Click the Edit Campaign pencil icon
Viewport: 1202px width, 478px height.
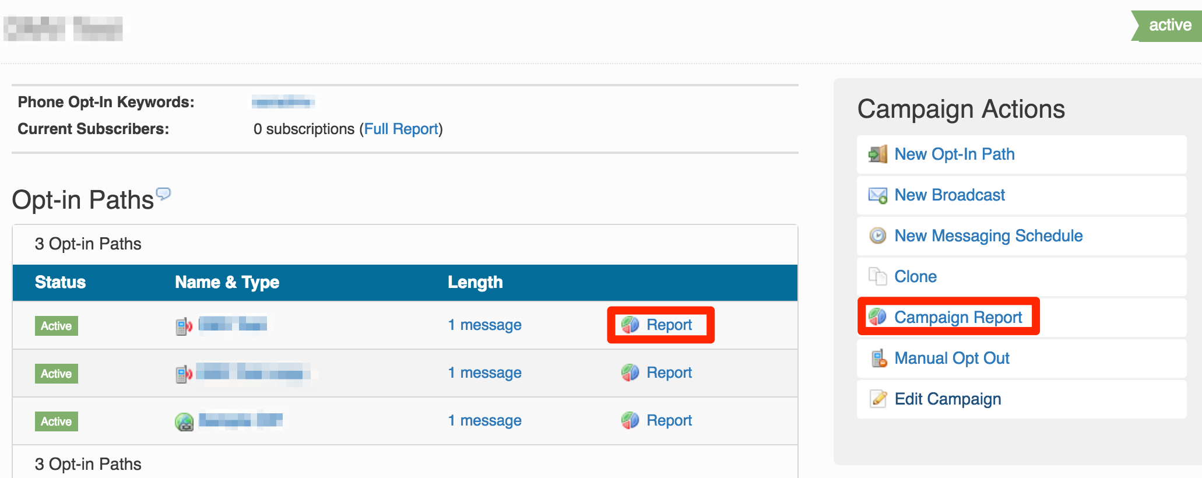click(878, 399)
